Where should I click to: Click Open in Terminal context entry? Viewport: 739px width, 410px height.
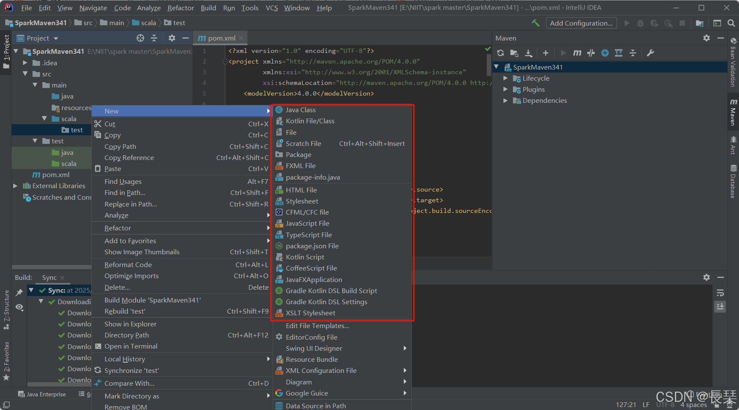182,346
